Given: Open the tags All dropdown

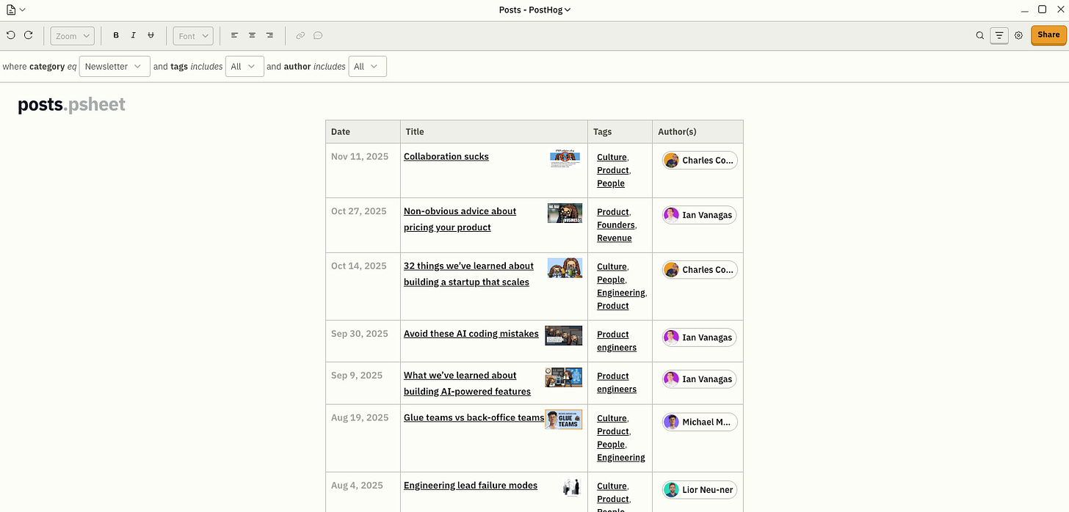Looking at the screenshot, I should [x=244, y=66].
